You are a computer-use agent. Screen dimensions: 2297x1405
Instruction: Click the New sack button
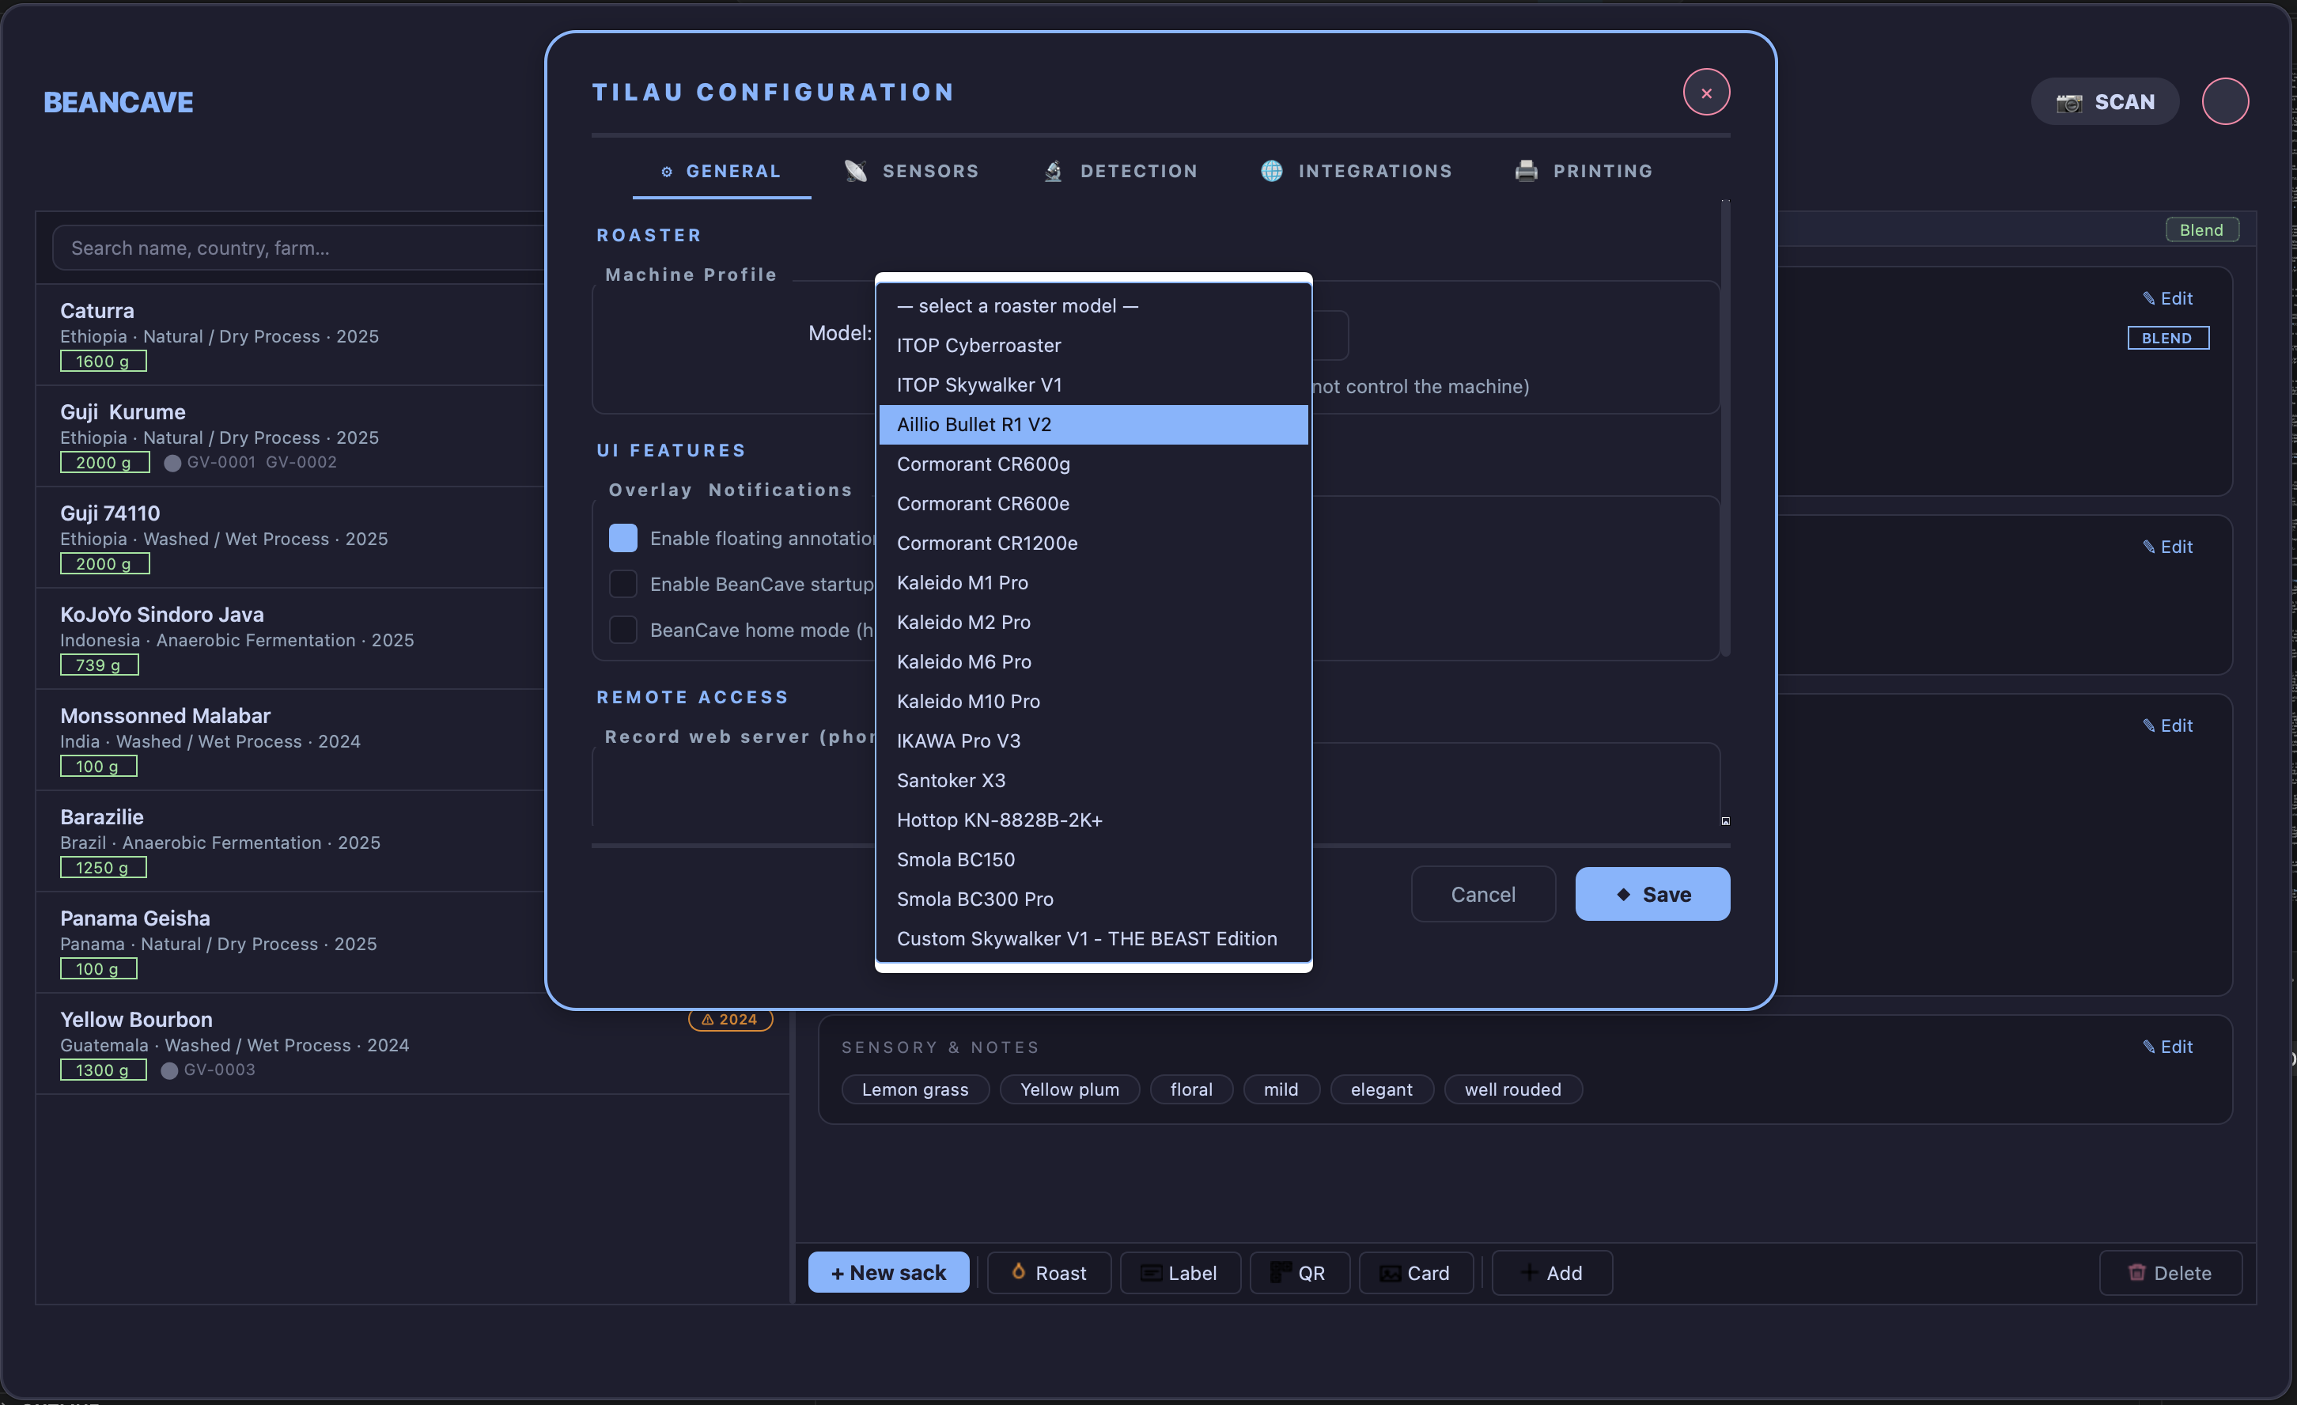(888, 1273)
